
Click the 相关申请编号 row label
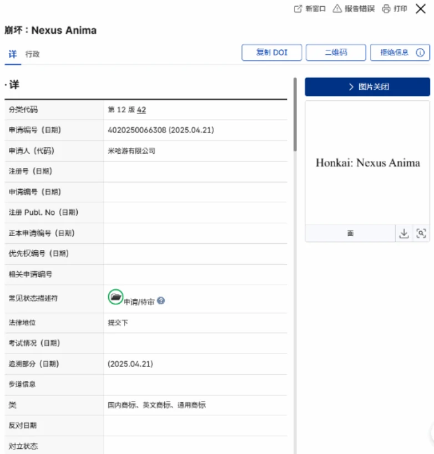point(30,274)
